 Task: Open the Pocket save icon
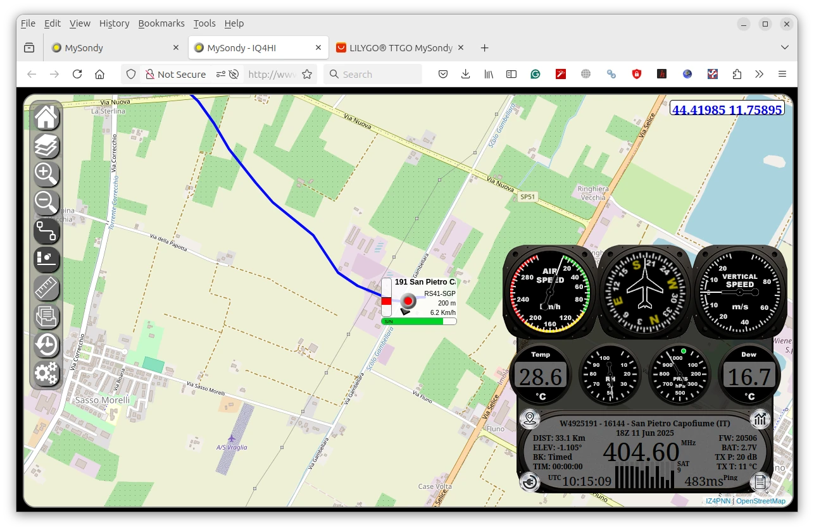coord(443,74)
